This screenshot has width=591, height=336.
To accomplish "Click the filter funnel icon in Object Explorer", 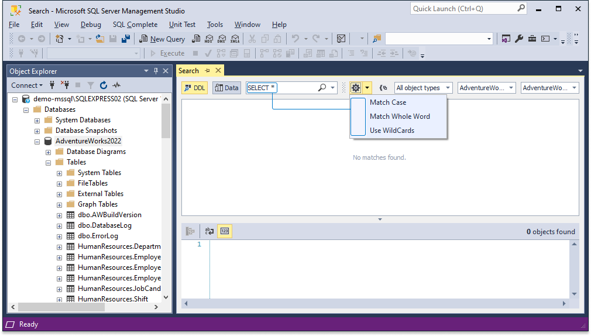I will point(91,85).
